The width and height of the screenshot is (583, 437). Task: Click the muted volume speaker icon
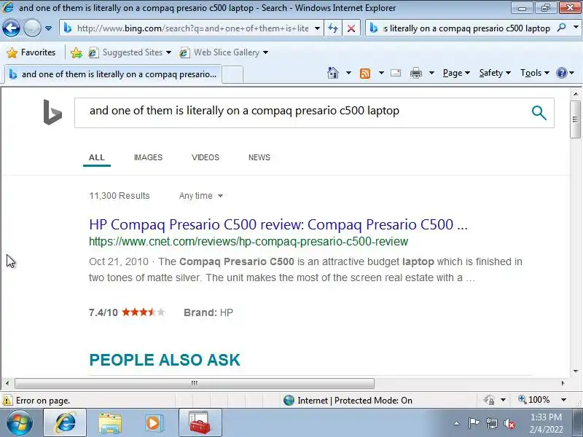[509, 423]
